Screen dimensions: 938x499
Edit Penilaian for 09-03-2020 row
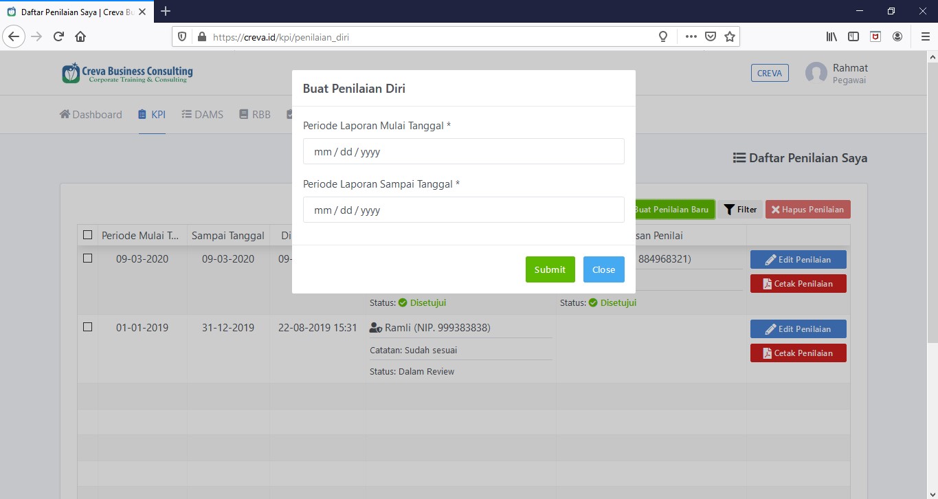(799, 260)
